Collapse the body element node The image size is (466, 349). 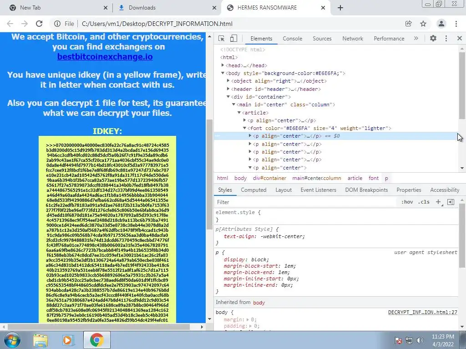[223, 73]
